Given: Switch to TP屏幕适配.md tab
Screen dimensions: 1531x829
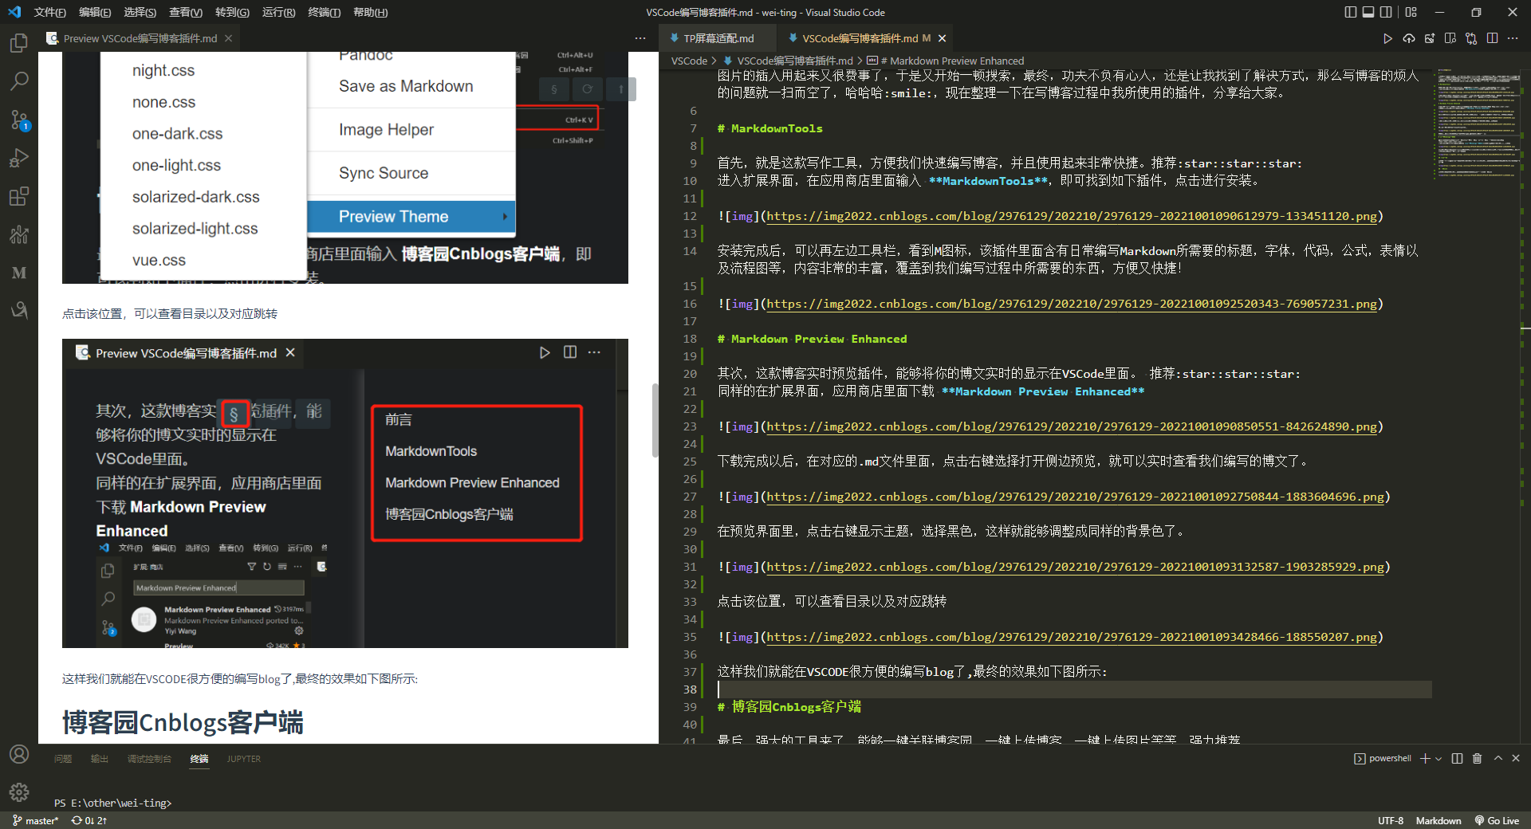Looking at the screenshot, I should pyautogui.click(x=718, y=38).
